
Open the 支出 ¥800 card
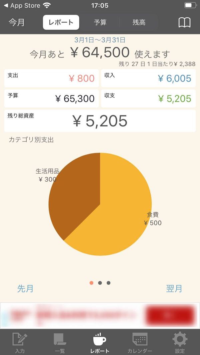click(51, 78)
